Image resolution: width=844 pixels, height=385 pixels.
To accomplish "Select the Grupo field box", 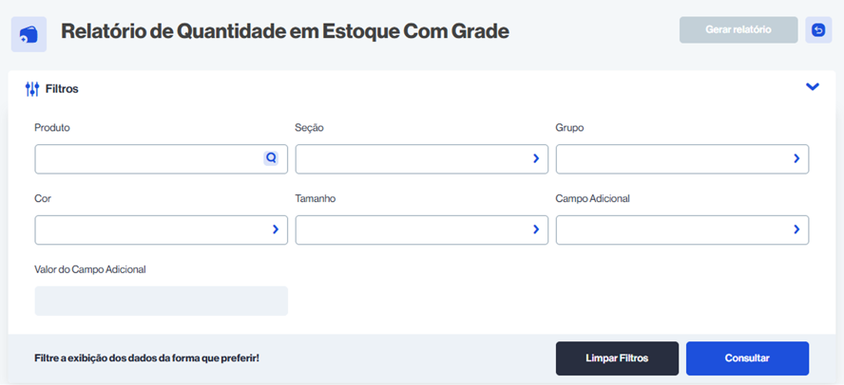I will pyautogui.click(x=671, y=159).
